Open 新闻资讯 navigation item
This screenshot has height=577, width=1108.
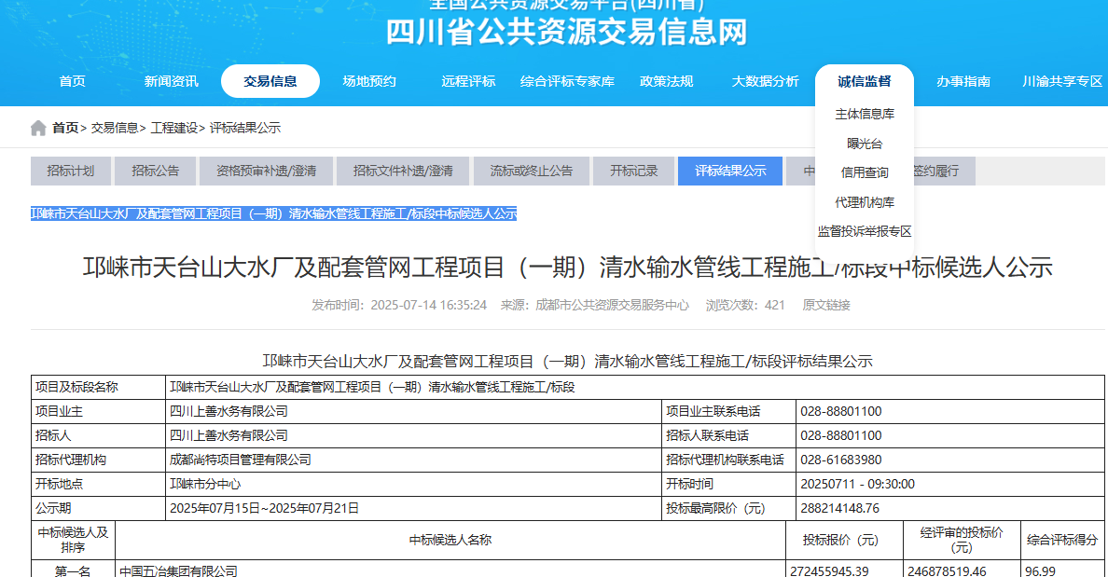pos(171,81)
